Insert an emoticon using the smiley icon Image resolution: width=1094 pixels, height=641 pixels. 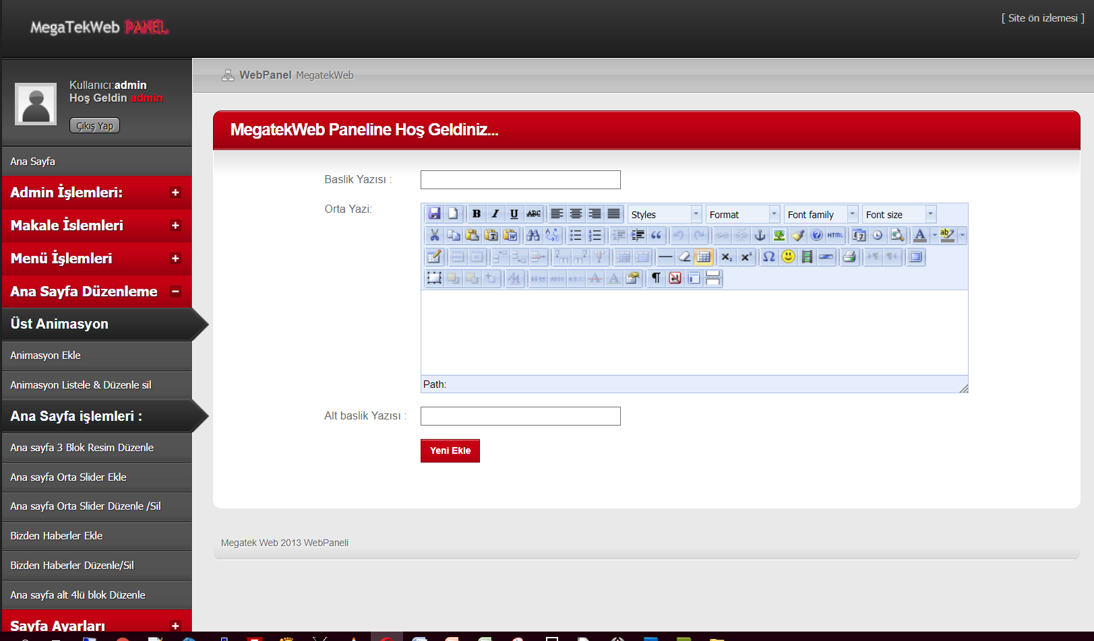pos(788,257)
